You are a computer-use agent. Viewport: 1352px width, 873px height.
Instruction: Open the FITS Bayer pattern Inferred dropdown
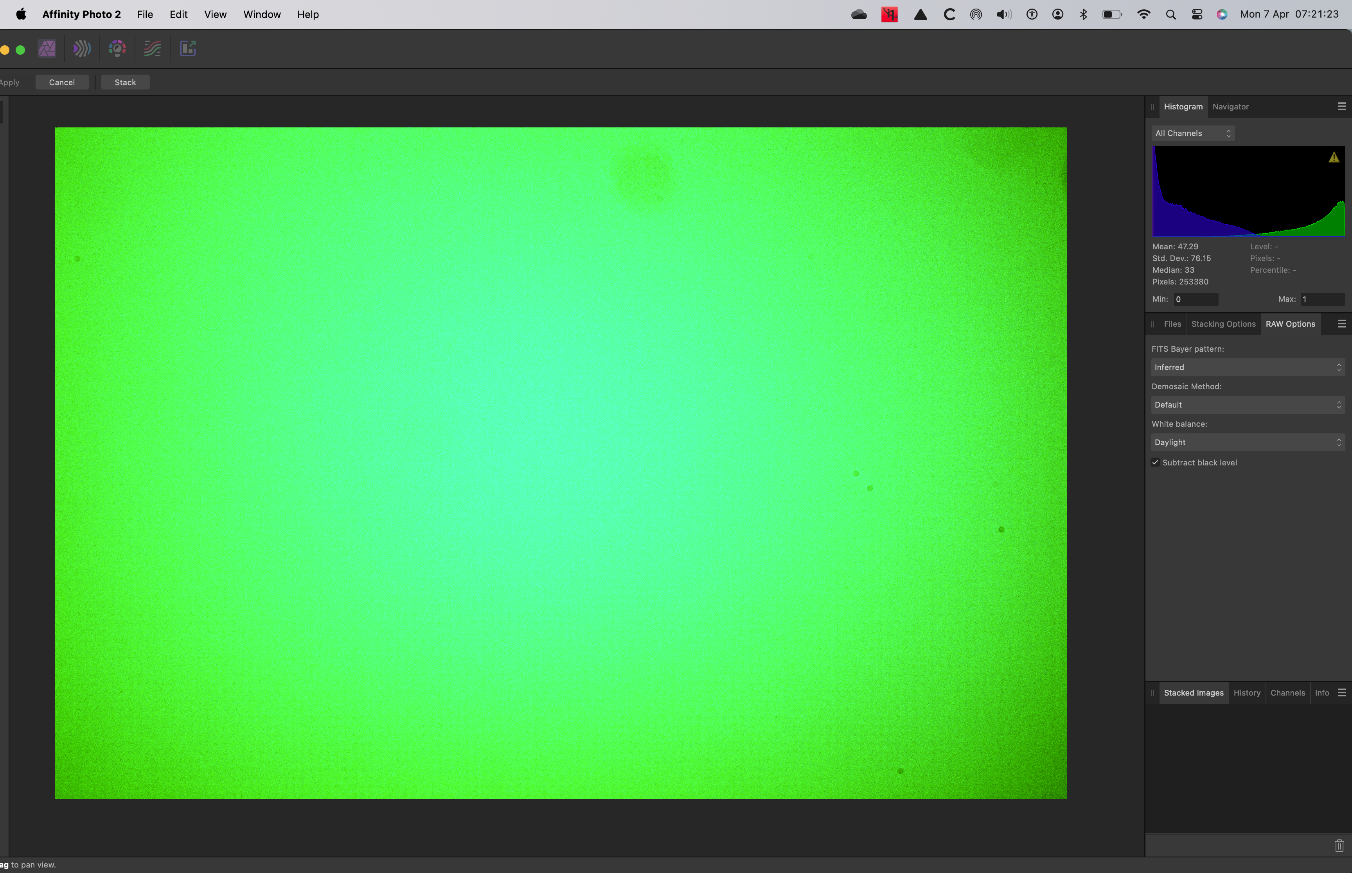(x=1248, y=367)
